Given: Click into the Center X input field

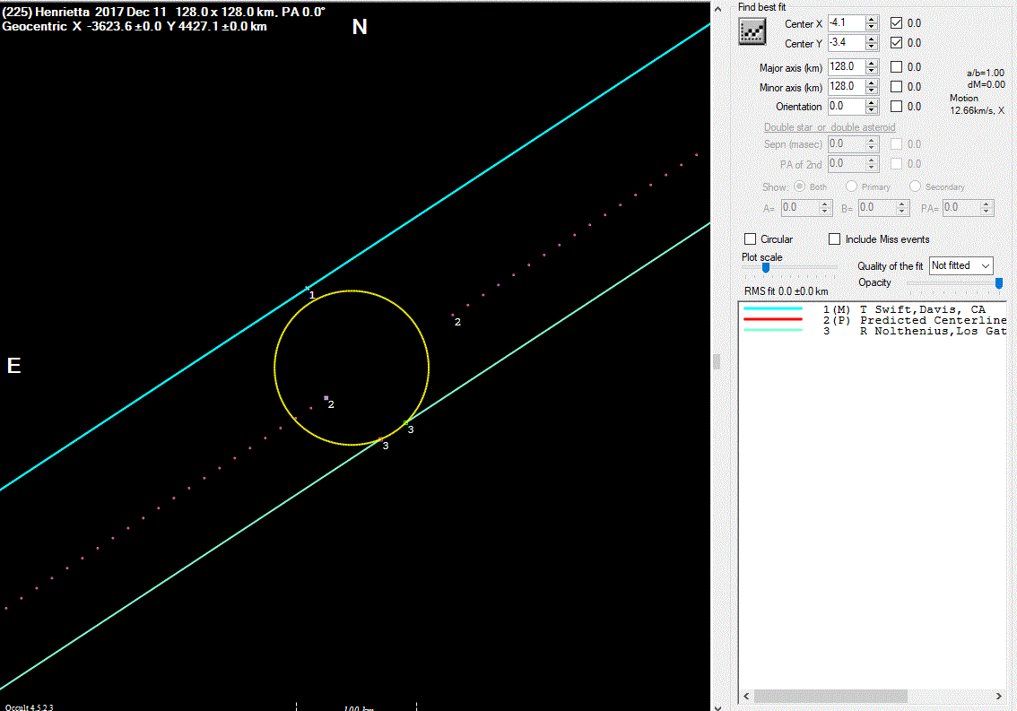Looking at the screenshot, I should pyautogui.click(x=847, y=22).
